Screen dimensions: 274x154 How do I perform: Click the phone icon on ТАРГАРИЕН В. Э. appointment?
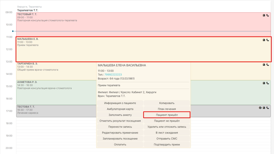coord(268,65)
